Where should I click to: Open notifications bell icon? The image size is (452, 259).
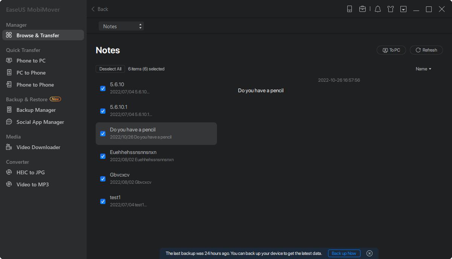(378, 9)
